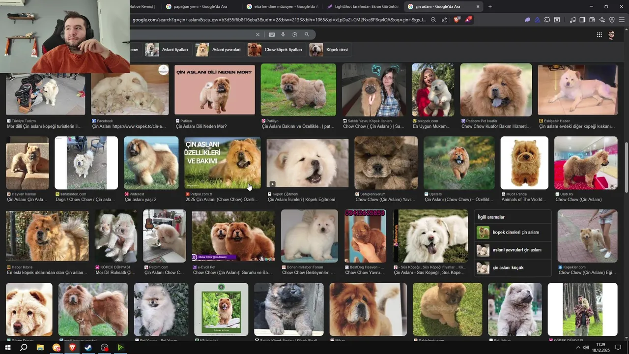Image resolution: width=629 pixels, height=354 pixels.
Task: Switch to 'papağan yemi' tab
Action: pos(200,6)
